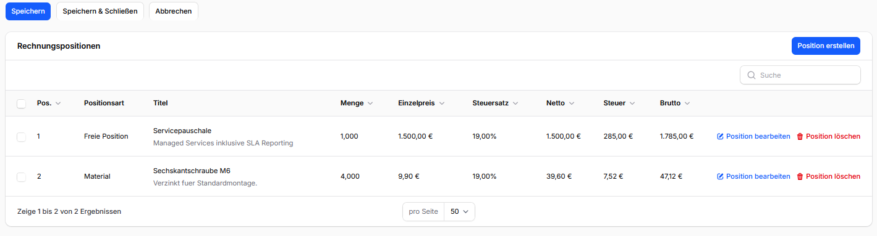The height and width of the screenshot is (236, 877).
Task: Select the Servicepauschale title text
Action: 182,131
